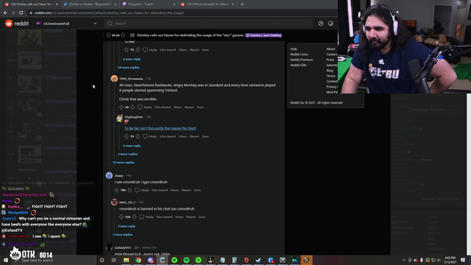Click browser back arrow
This screenshot has height=265, width=471.
tap(5, 13)
